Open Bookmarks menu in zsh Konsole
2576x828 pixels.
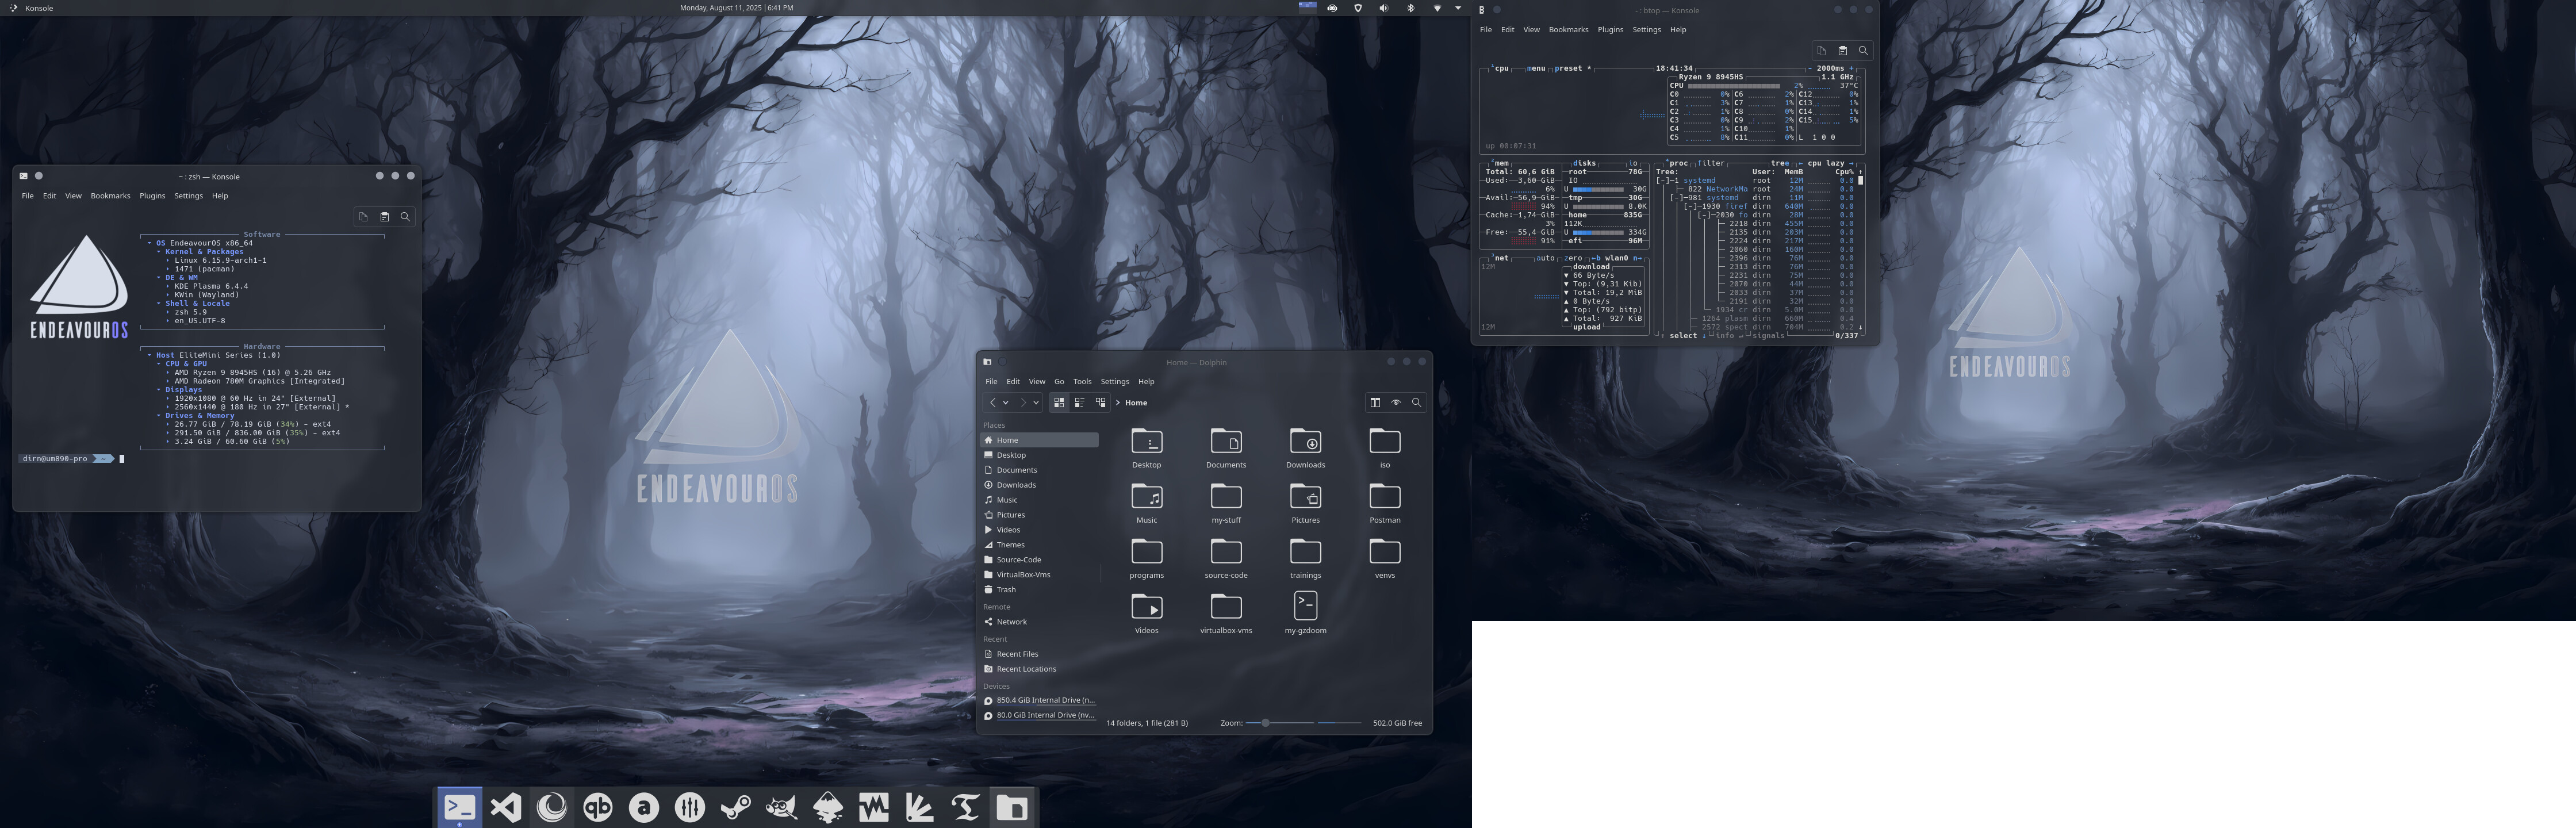tap(110, 196)
